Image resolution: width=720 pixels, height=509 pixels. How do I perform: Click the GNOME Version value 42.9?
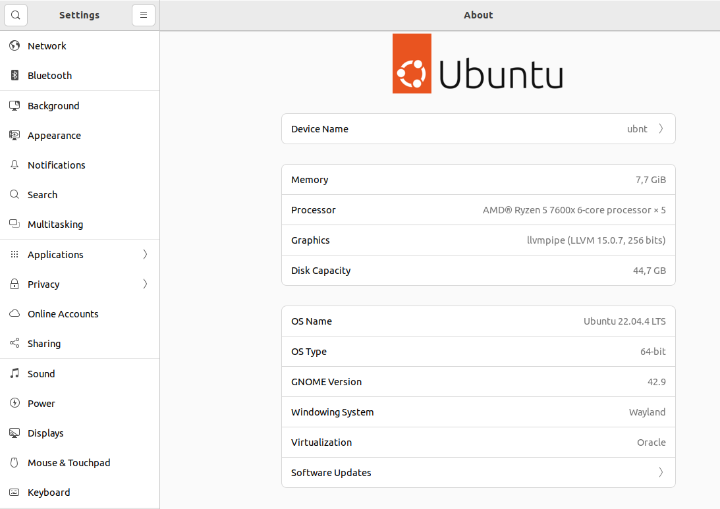[x=657, y=382]
